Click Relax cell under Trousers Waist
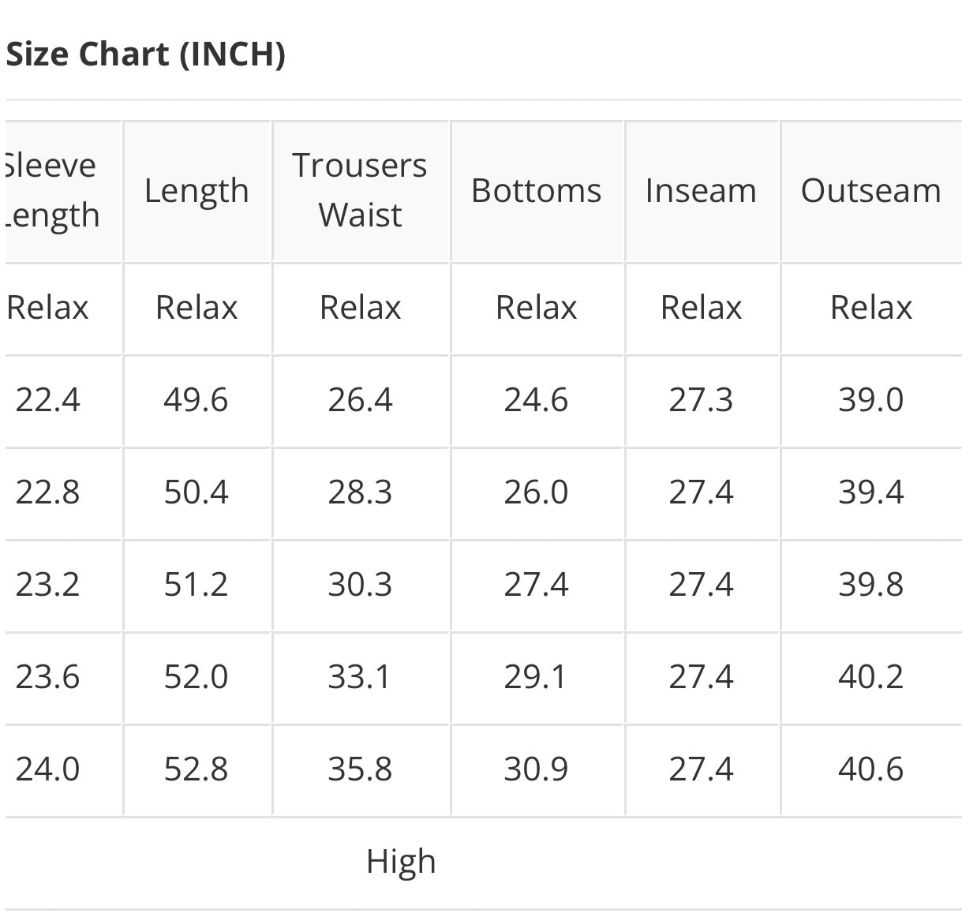The image size is (962, 917). (361, 308)
